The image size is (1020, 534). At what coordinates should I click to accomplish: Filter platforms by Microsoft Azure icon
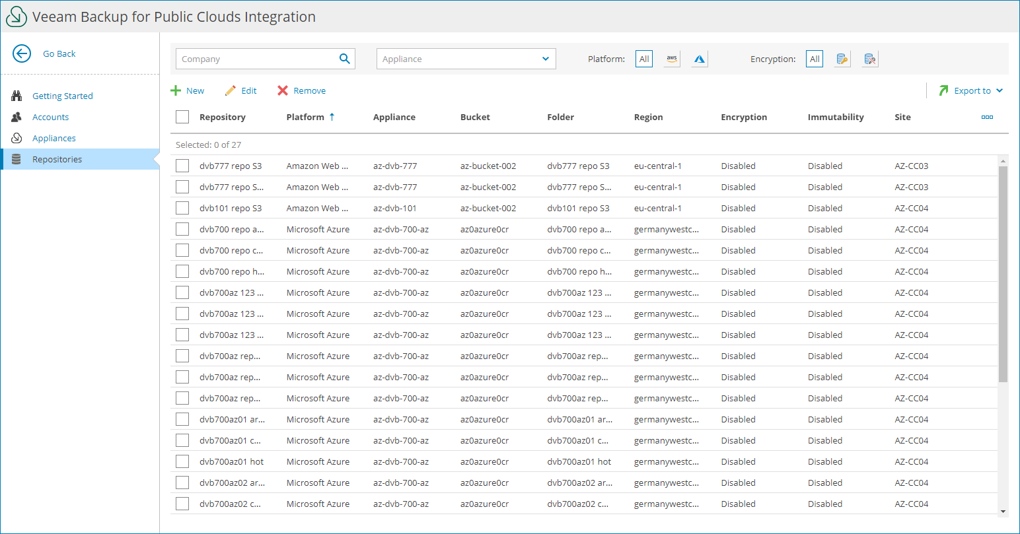(699, 58)
